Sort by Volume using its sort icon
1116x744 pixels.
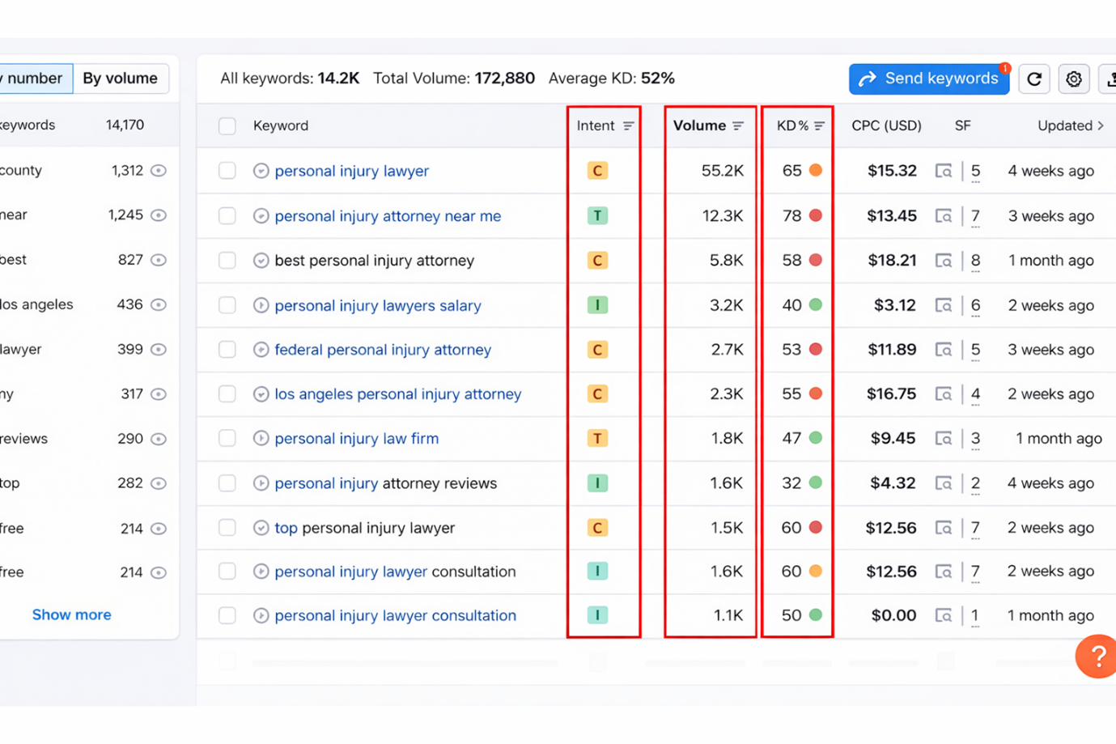738,125
